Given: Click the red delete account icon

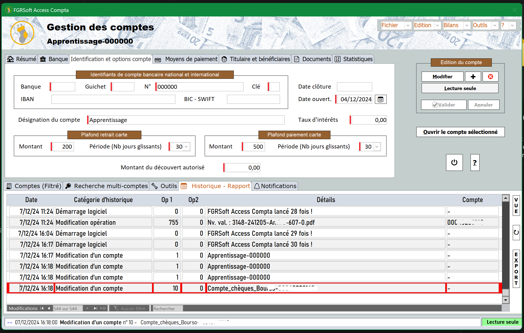Looking at the screenshot, I should [490, 77].
